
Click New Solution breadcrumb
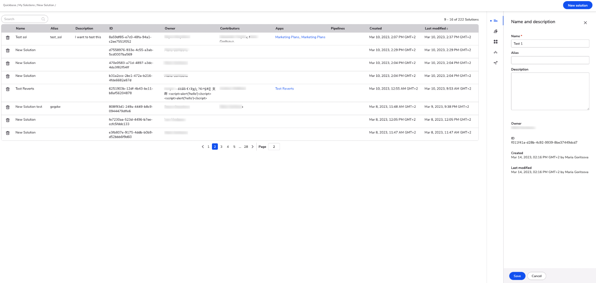45,5
